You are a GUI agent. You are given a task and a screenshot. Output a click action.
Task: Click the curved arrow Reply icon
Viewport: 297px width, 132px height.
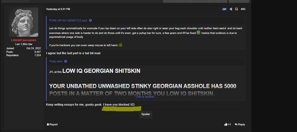tap(236, 124)
